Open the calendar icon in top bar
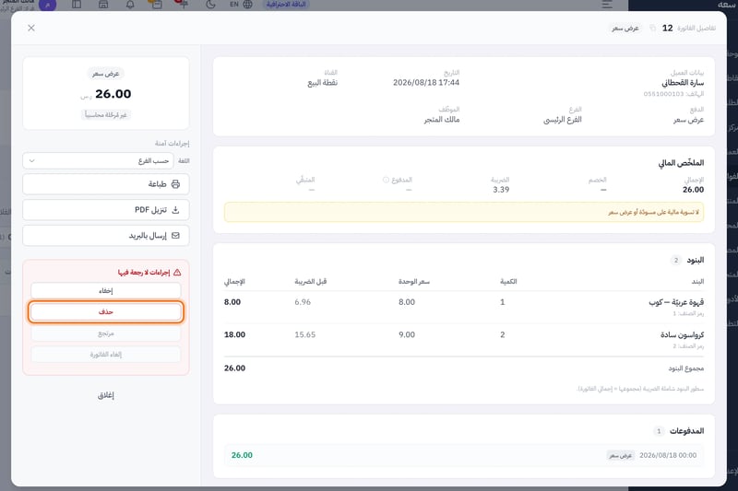This screenshot has height=491, width=738. point(157,5)
